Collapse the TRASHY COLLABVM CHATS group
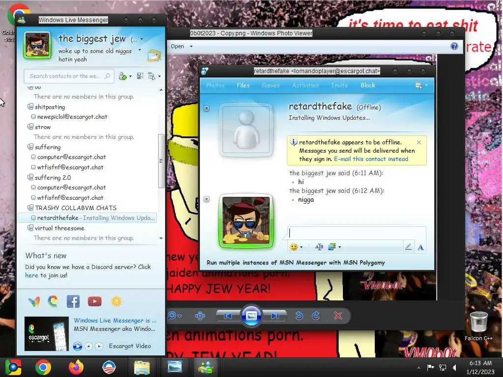This screenshot has height=377, width=503. 30,208
